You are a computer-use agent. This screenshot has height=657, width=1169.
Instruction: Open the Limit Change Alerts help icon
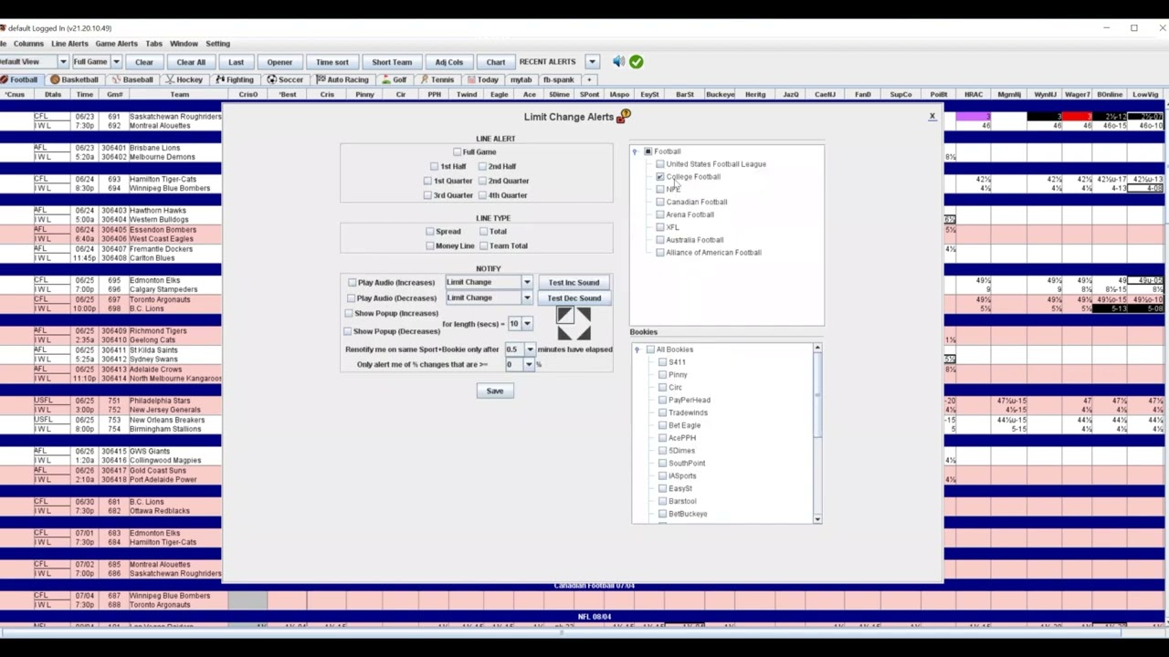coord(624,117)
